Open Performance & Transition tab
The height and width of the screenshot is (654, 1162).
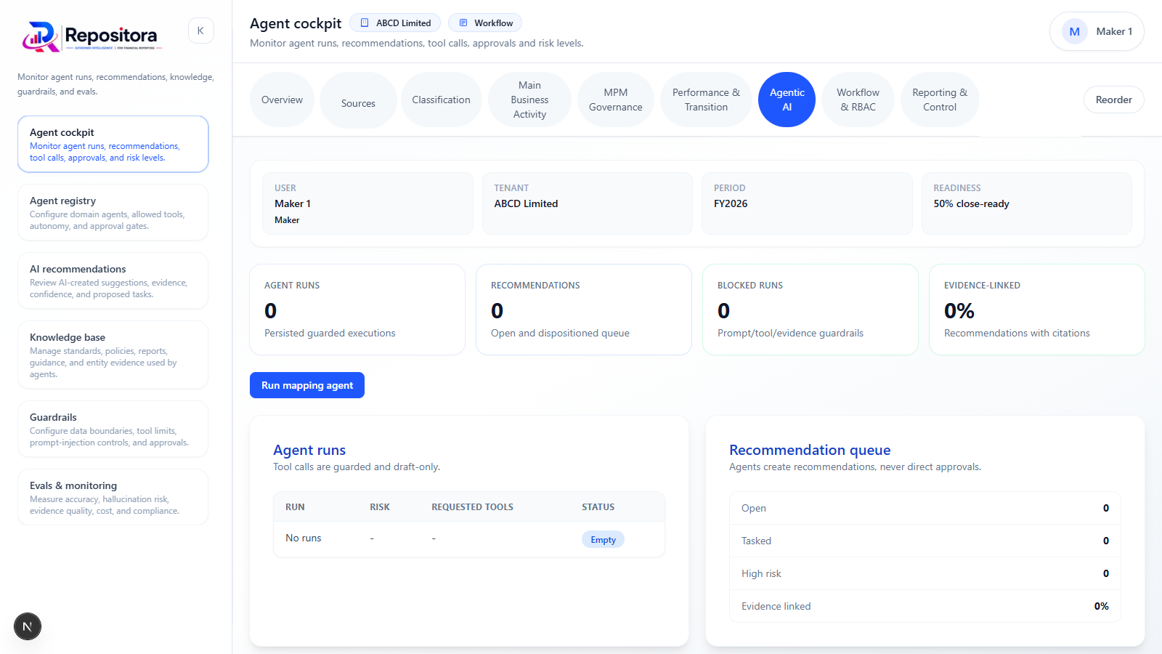click(x=706, y=100)
